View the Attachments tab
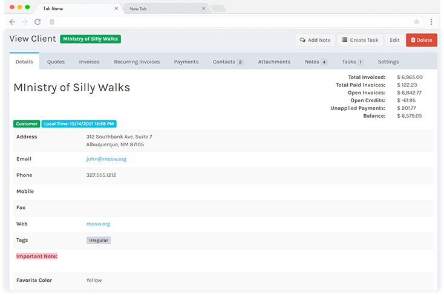 (x=274, y=62)
